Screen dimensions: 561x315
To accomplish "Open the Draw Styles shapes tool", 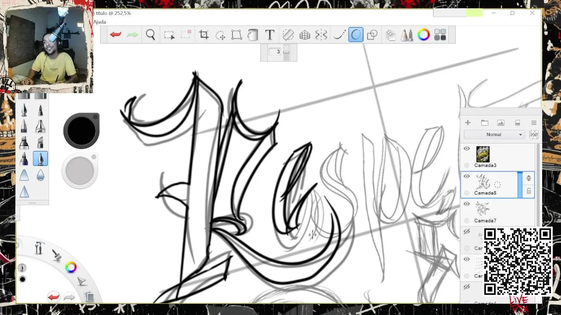I will click(372, 35).
